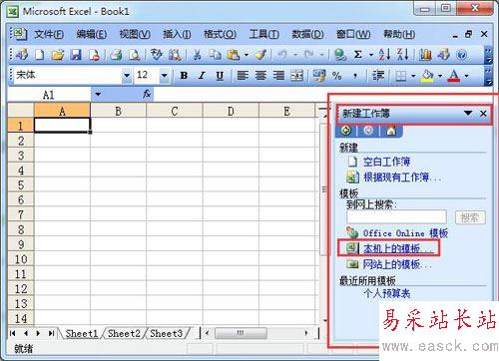
Task: Click the Undo arrow icon
Action: click(282, 55)
